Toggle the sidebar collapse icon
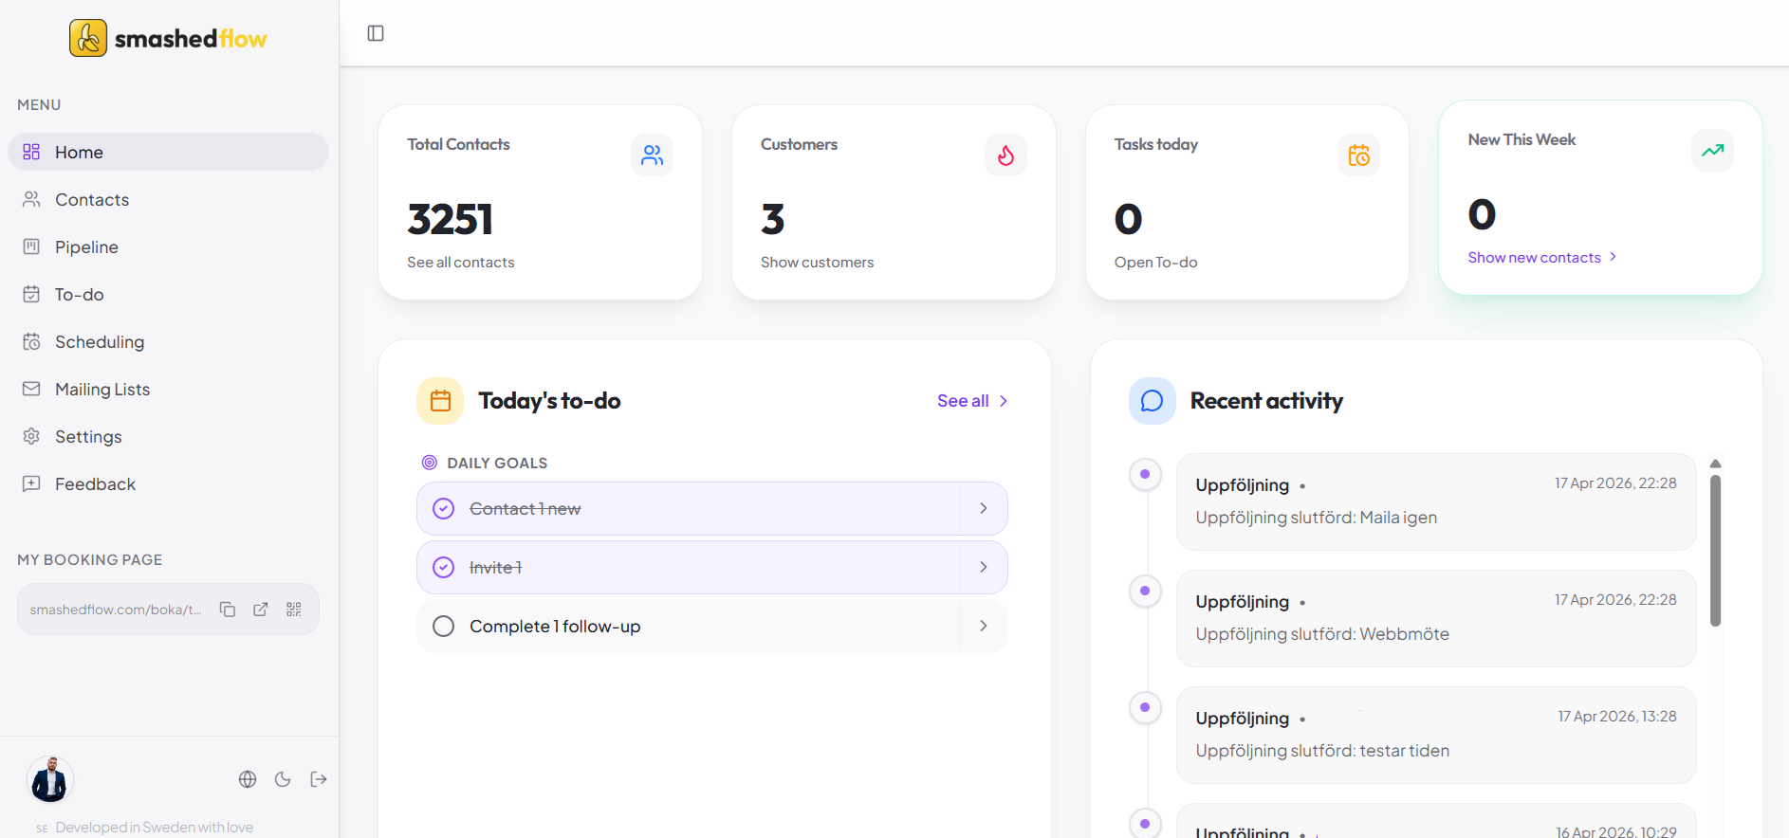Viewport: 1789px width, 838px height. click(376, 33)
